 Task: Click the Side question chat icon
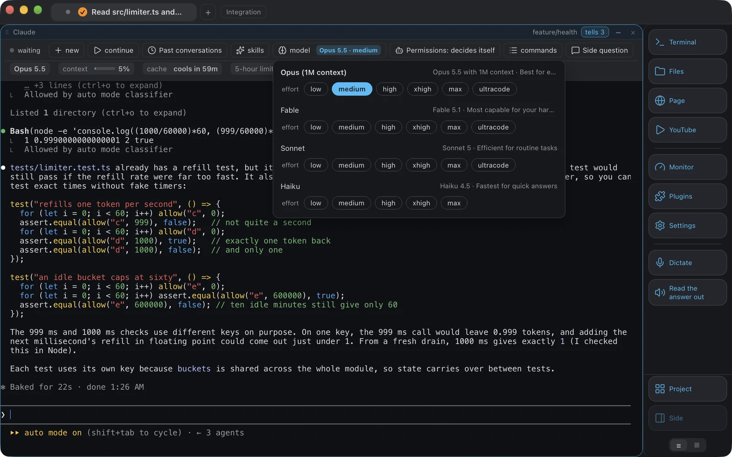pyautogui.click(x=575, y=50)
